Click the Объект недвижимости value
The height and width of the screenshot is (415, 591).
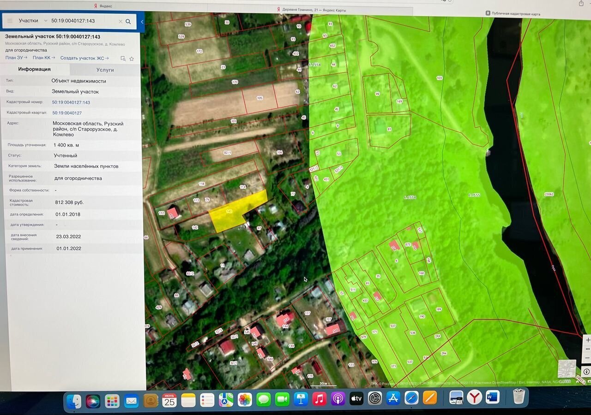pos(79,81)
